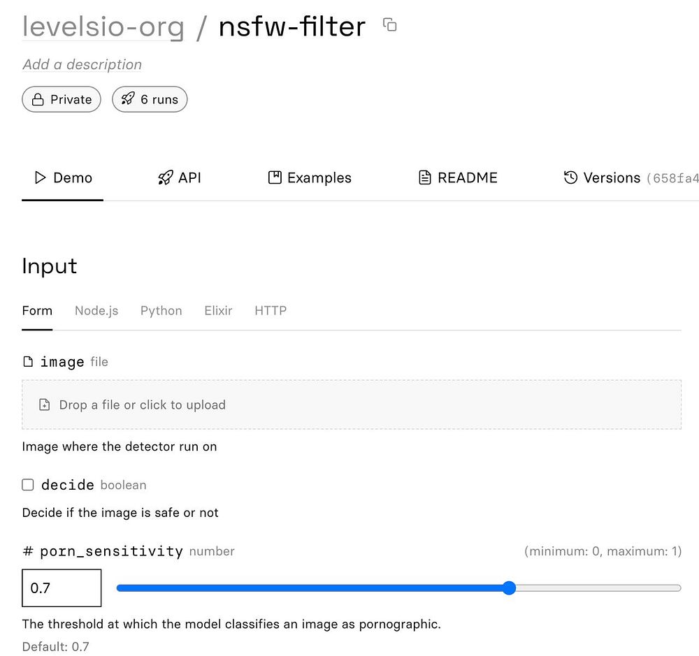Viewport: 699px width, 656px height.
Task: Open the levelsio-org organization link
Action: coord(103,27)
